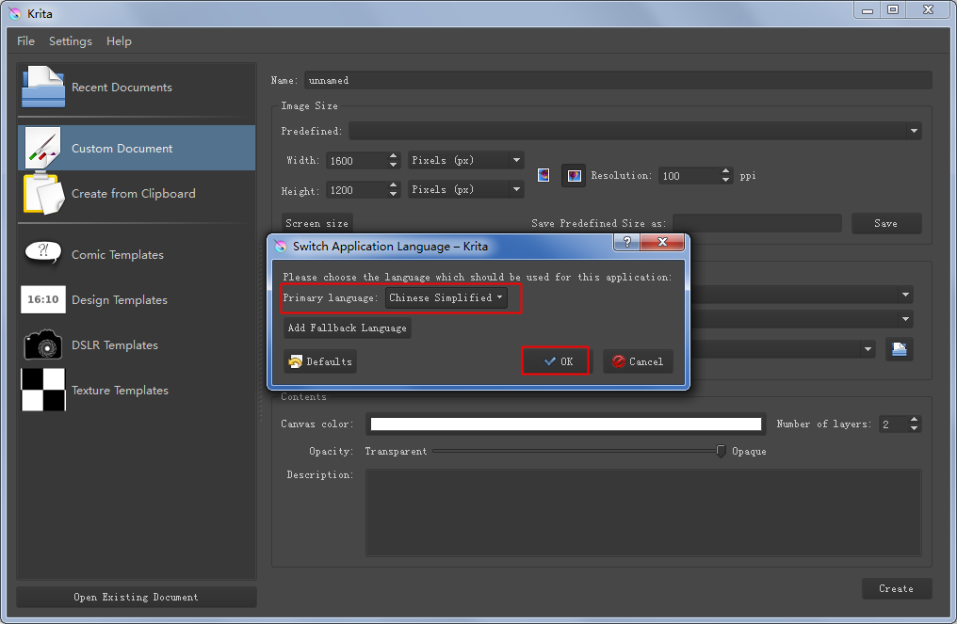Click the Save Predefined Size name field
This screenshot has height=624, width=957.
point(756,223)
